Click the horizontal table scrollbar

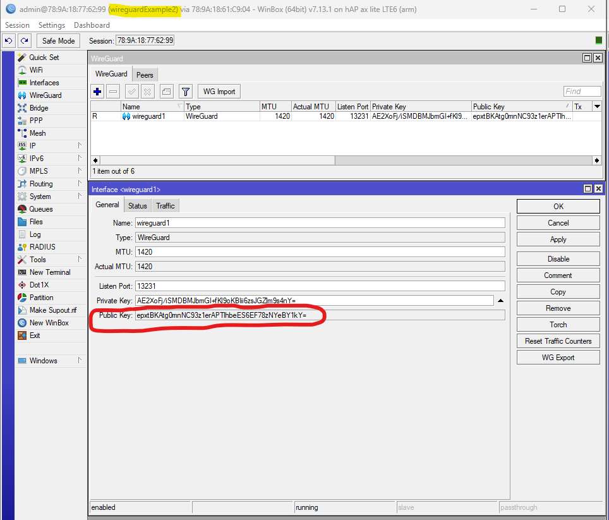point(346,160)
